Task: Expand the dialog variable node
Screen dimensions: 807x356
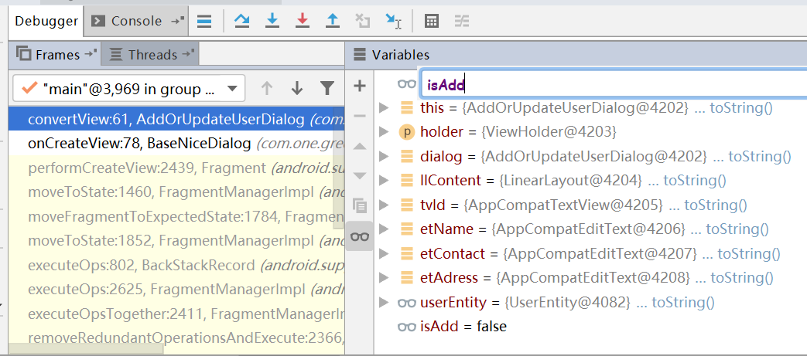Action: point(383,156)
